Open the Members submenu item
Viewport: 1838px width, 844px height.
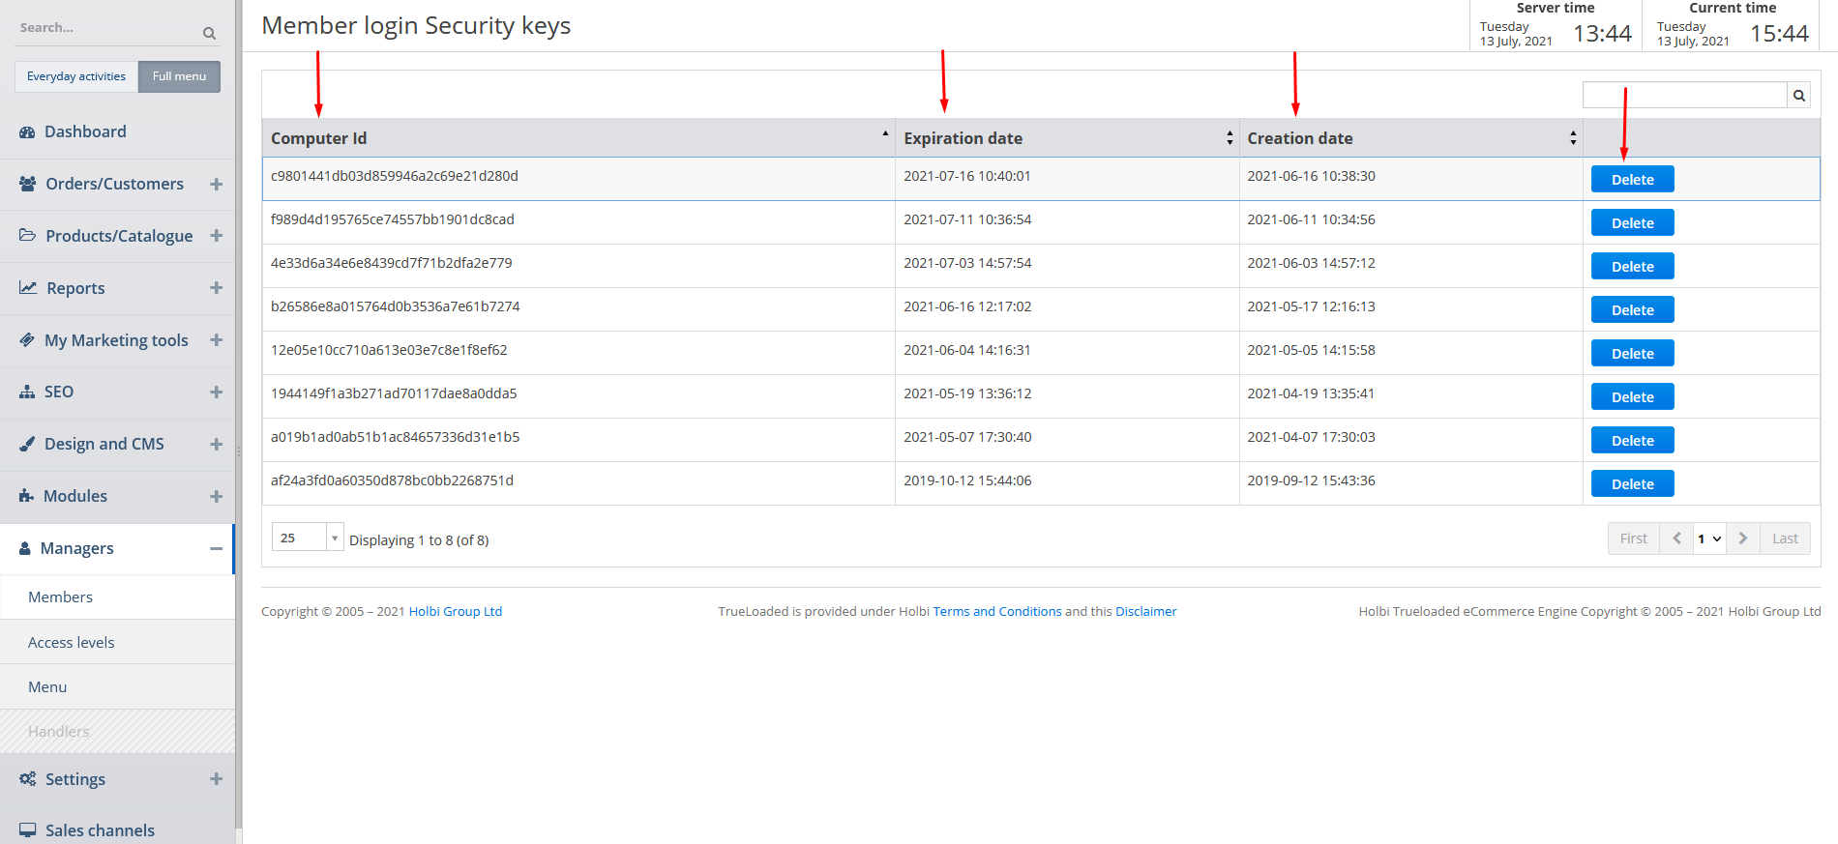61,597
